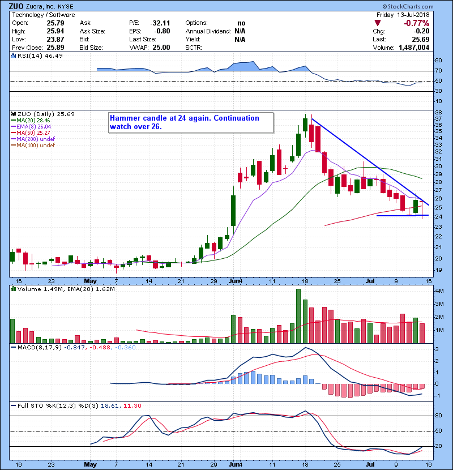Click the RSI indicator icon beside RSI(14)
Viewport: 453px width, 470px height.
point(13,55)
